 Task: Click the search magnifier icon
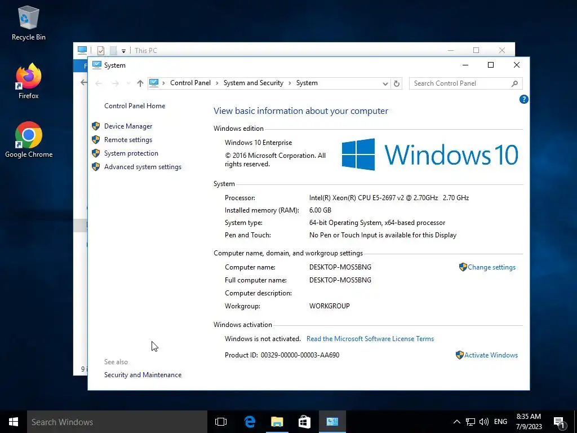514,83
